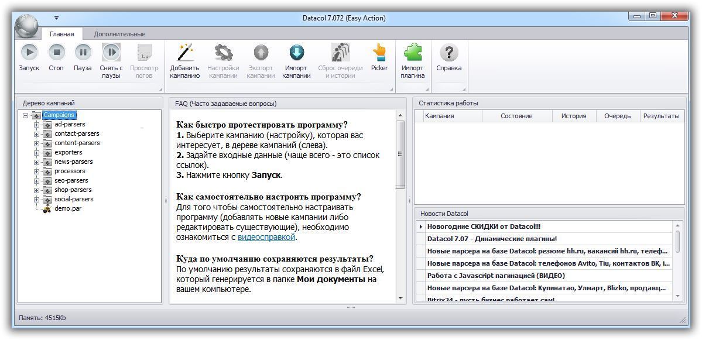The height and width of the screenshot is (340, 702).
Task: Select the social-parsers tree label
Action: click(74, 199)
